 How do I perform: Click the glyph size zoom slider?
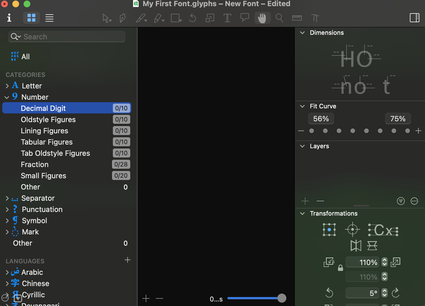click(x=255, y=298)
